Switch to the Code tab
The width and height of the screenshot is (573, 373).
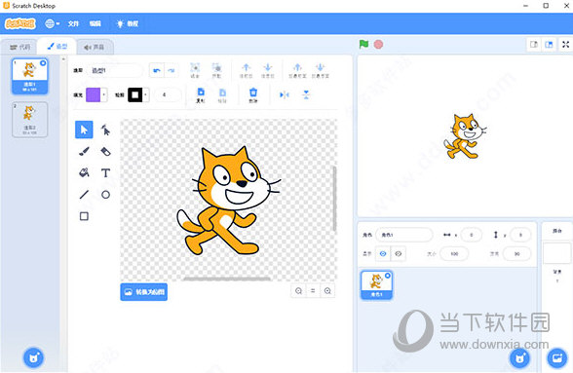point(19,47)
